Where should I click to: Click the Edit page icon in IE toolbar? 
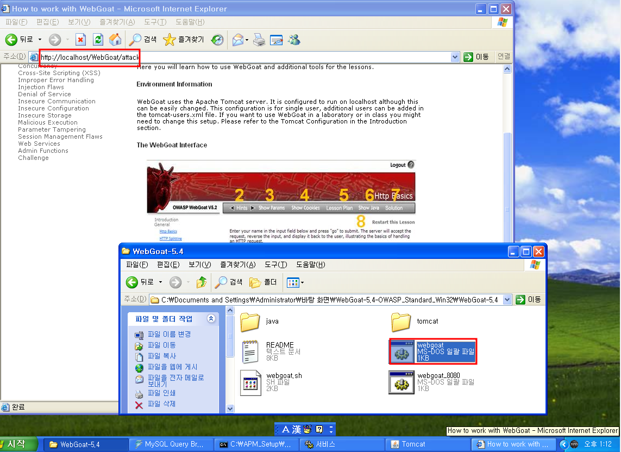tap(276, 40)
